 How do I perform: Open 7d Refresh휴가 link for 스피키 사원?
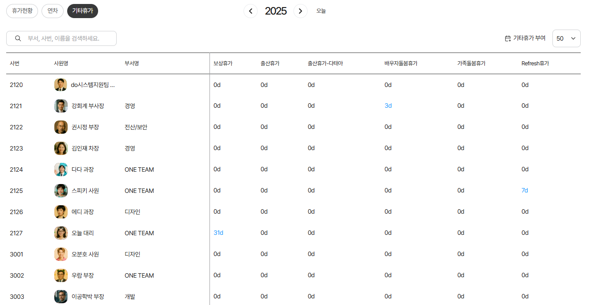point(525,190)
